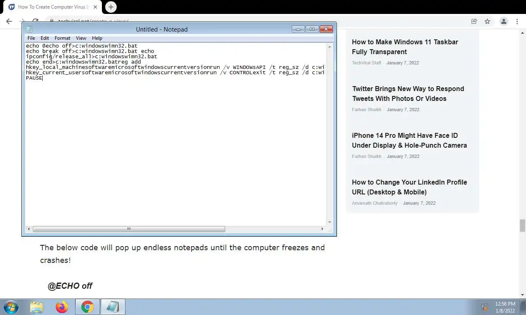Click the Notepad horizontal scrollbar thumb
Viewport: 526px width, 315px height.
tap(129, 229)
